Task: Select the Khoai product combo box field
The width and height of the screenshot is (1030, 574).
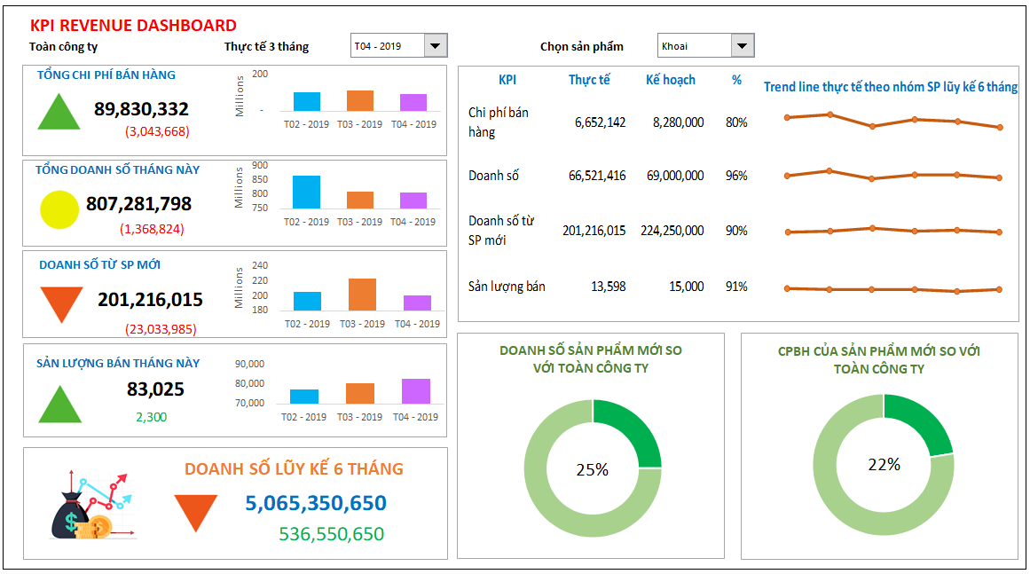Action: click(694, 46)
